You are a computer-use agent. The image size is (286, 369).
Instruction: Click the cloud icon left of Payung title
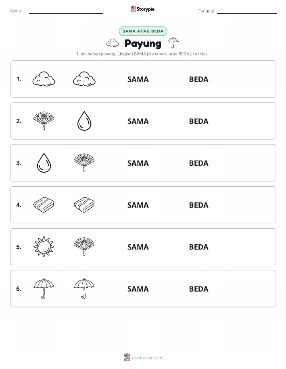[x=113, y=43]
